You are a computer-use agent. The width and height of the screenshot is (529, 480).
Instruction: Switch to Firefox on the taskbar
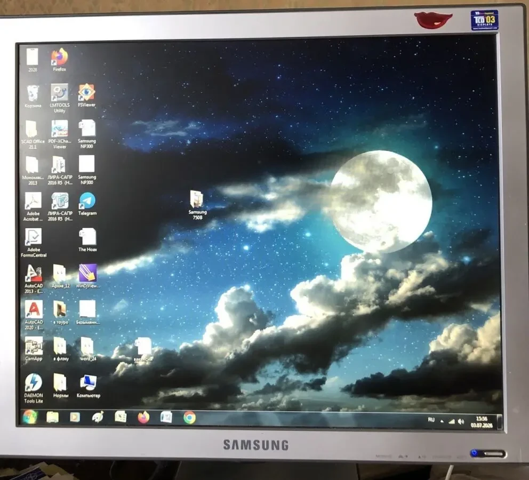pos(143,418)
